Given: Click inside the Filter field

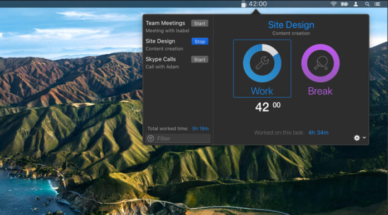Looking at the screenshot, I should pyautogui.click(x=178, y=138).
